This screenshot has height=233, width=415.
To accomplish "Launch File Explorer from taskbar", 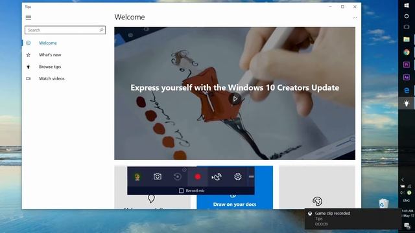I will coord(407,39).
